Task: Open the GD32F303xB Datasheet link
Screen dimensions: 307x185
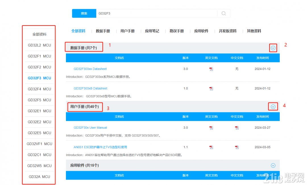Action: tap(90, 88)
